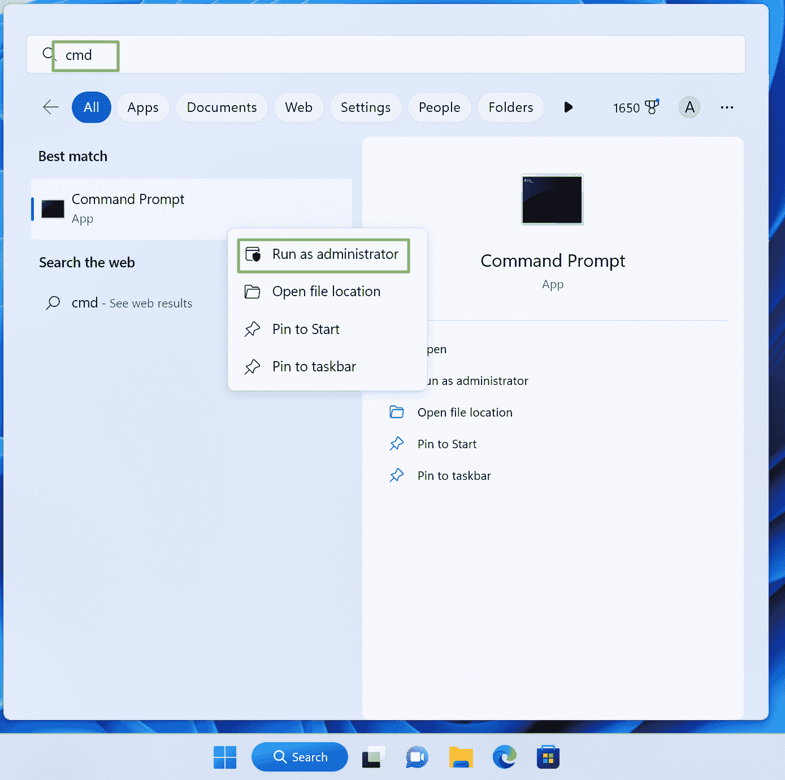This screenshot has width=785, height=780.
Task: Open Task View from the taskbar
Action: [374, 757]
